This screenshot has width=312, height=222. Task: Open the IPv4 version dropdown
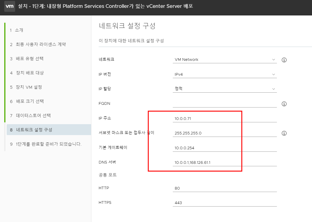click(x=225, y=74)
